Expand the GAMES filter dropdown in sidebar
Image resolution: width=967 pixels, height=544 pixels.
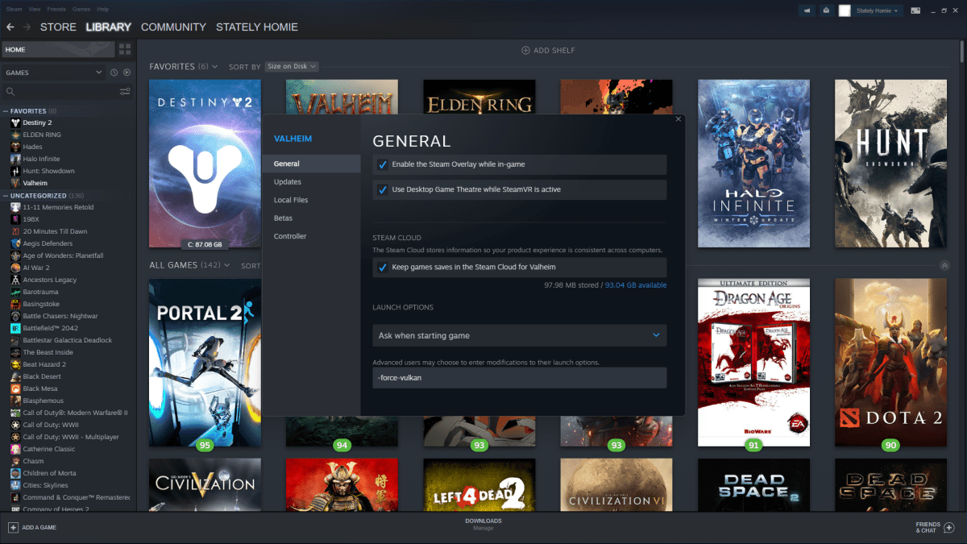click(x=53, y=73)
